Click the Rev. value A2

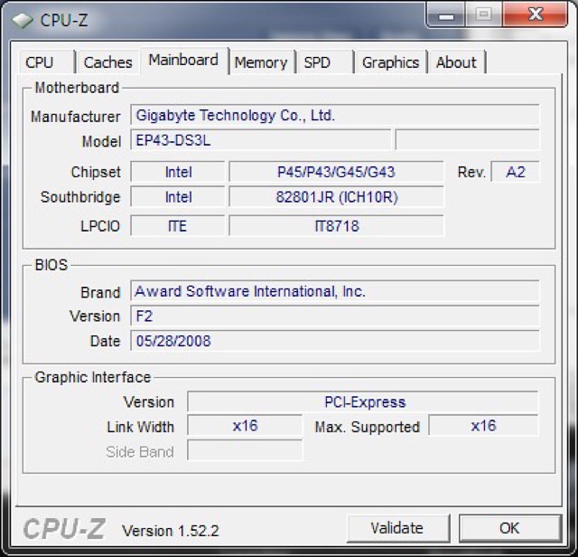(x=516, y=172)
